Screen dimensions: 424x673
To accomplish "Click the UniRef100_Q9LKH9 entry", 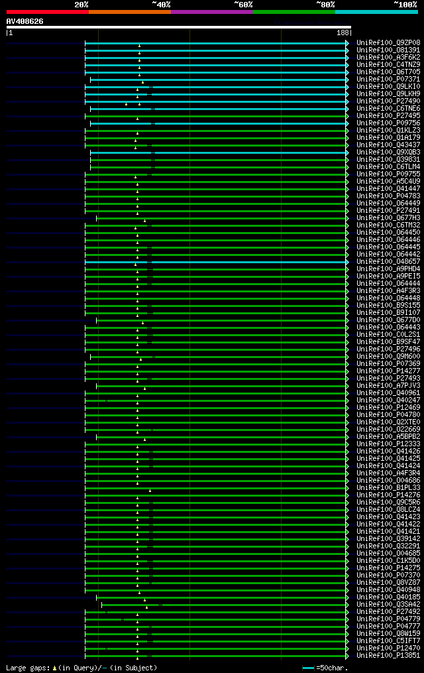I will pyautogui.click(x=388, y=93).
